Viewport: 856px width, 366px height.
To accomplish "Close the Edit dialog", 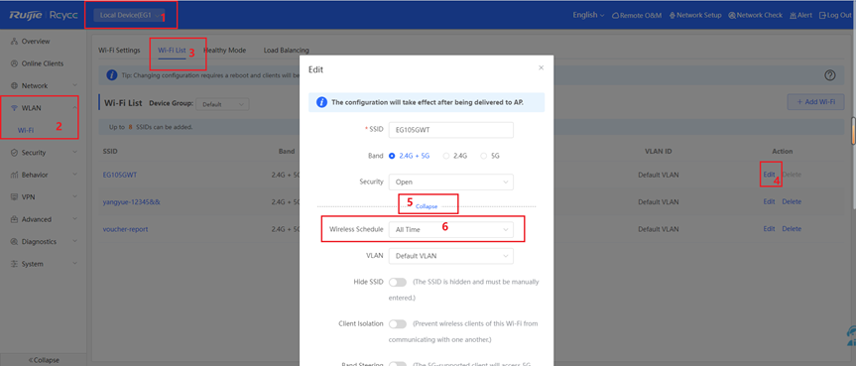I will (x=541, y=68).
